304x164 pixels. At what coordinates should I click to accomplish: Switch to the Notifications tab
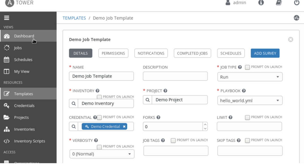pos(151,53)
